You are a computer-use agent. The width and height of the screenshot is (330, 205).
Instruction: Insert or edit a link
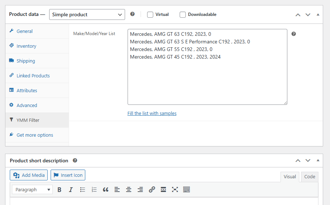click(152, 190)
